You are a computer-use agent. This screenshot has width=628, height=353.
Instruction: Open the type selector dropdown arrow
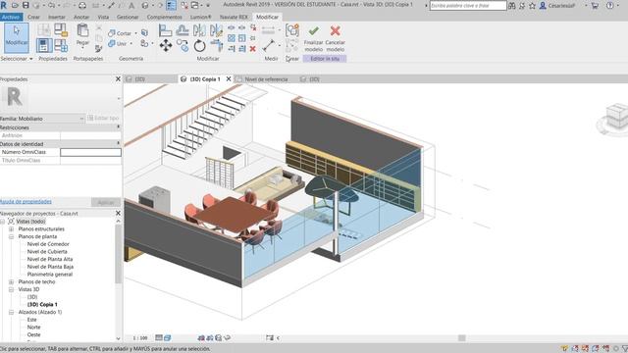(118, 98)
